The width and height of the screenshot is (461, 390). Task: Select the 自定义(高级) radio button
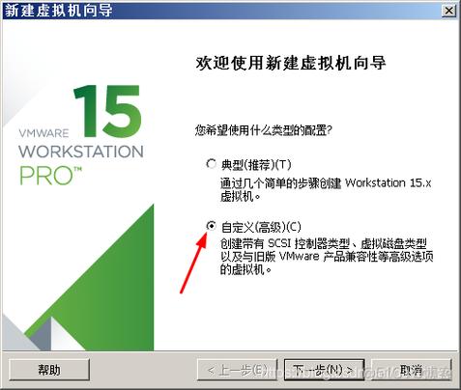coord(211,226)
